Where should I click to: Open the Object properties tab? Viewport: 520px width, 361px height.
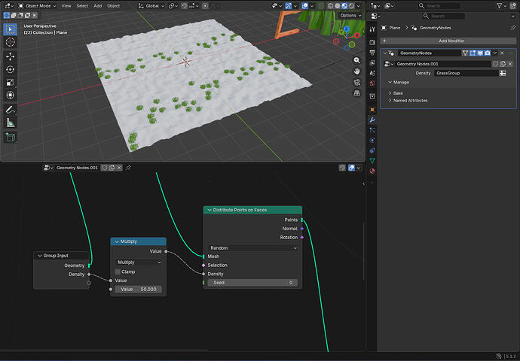372,110
